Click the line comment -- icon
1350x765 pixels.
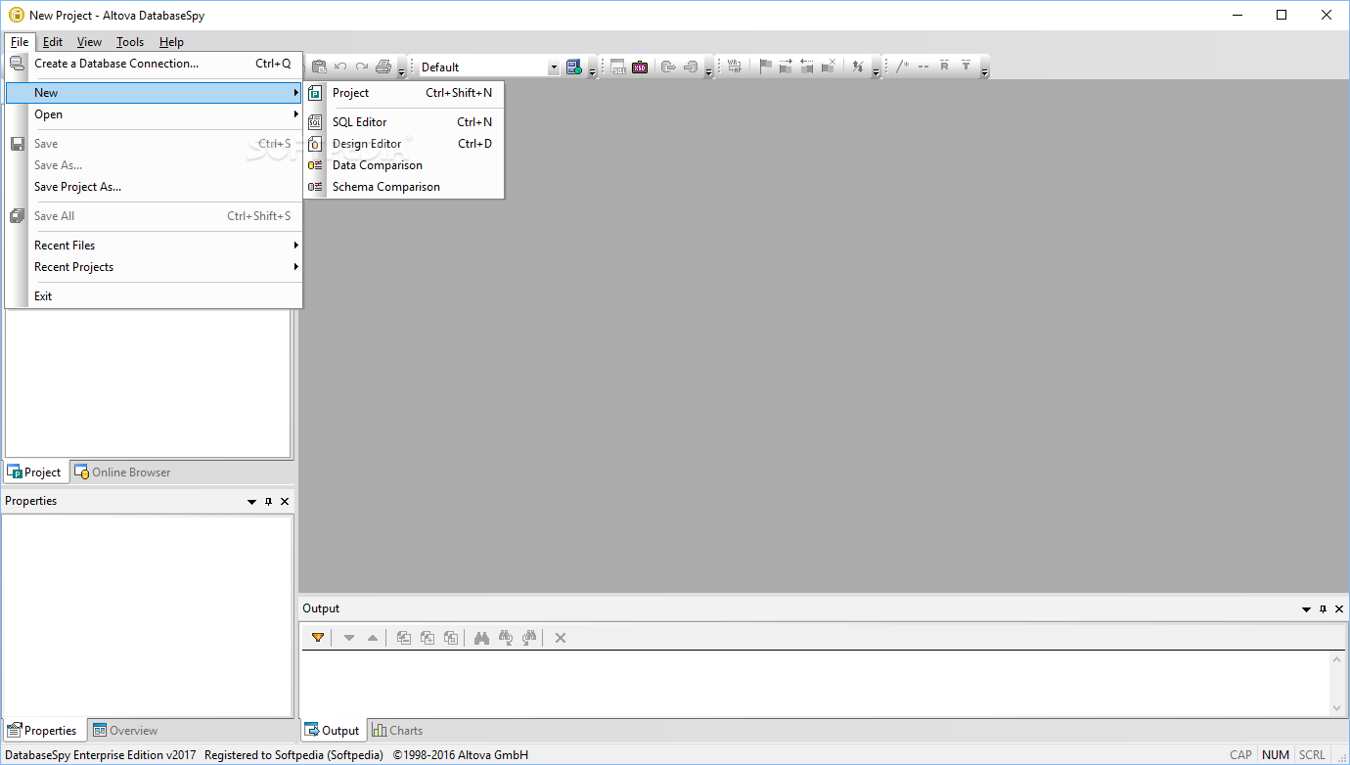[x=923, y=67]
